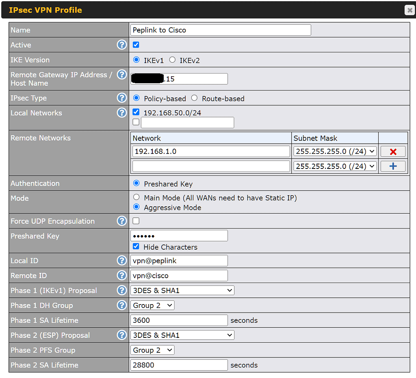416x378 pixels.
Task: Click the Force UDP Encapsulation help icon
Action: click(x=122, y=221)
